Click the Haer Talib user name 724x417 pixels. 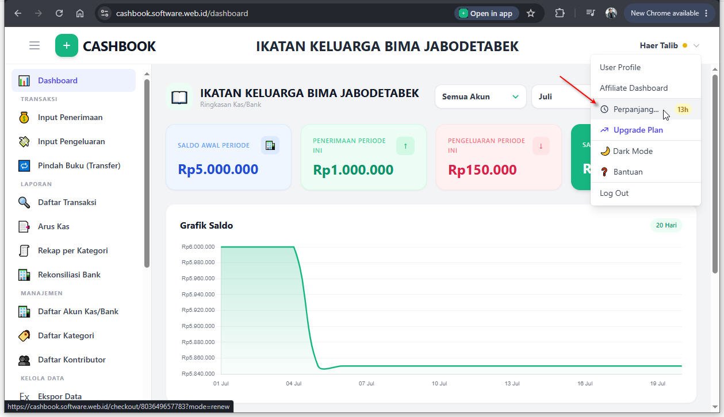pyautogui.click(x=659, y=45)
